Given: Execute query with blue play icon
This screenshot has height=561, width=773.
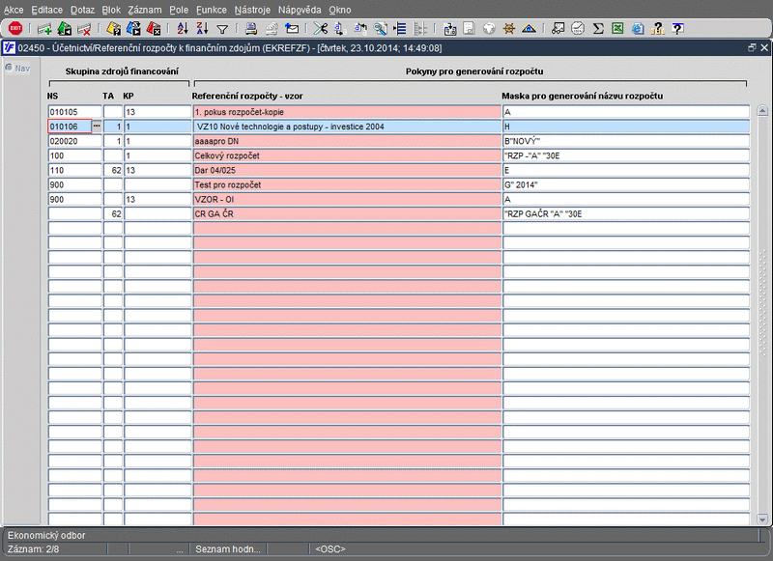Looking at the screenshot, I should pyautogui.click(x=133, y=29).
